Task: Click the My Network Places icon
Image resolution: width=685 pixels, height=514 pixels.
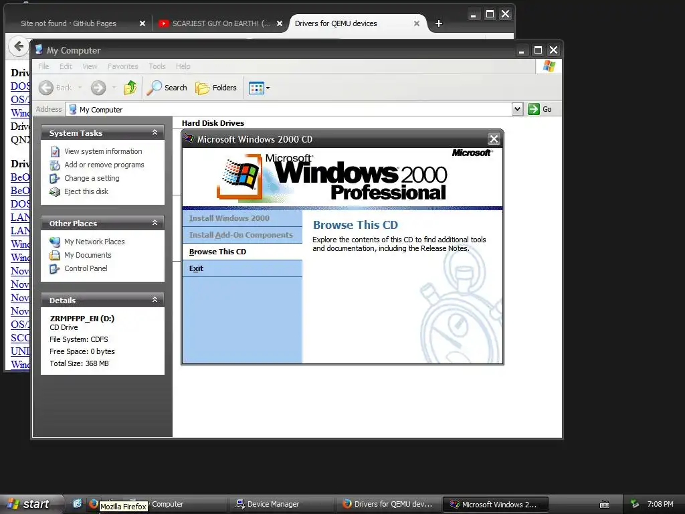Action: coord(55,242)
